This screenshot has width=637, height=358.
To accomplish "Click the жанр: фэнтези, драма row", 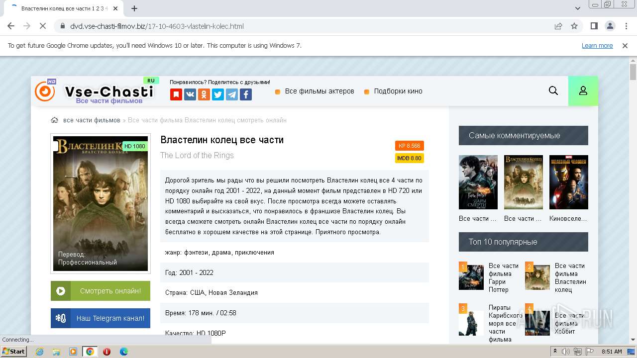I will coord(295,253).
